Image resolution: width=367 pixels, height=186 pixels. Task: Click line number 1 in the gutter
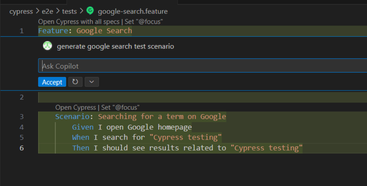[x=21, y=31]
